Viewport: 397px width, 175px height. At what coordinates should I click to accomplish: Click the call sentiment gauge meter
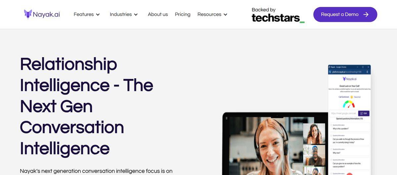click(x=349, y=104)
